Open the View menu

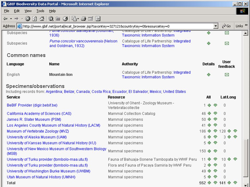28,11
